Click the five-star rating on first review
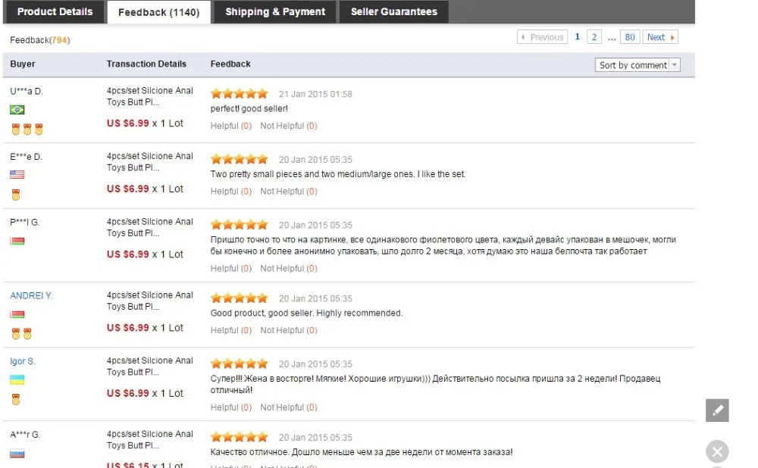The width and height of the screenshot is (758, 468). [239, 94]
